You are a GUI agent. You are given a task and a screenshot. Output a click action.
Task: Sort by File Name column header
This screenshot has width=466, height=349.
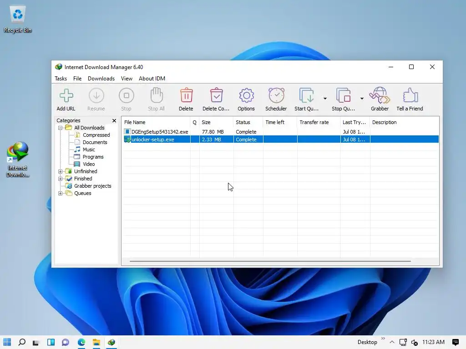[x=156, y=122]
